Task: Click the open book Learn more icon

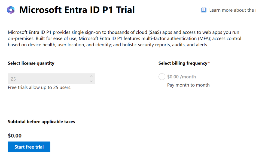Action: tap(204, 10)
